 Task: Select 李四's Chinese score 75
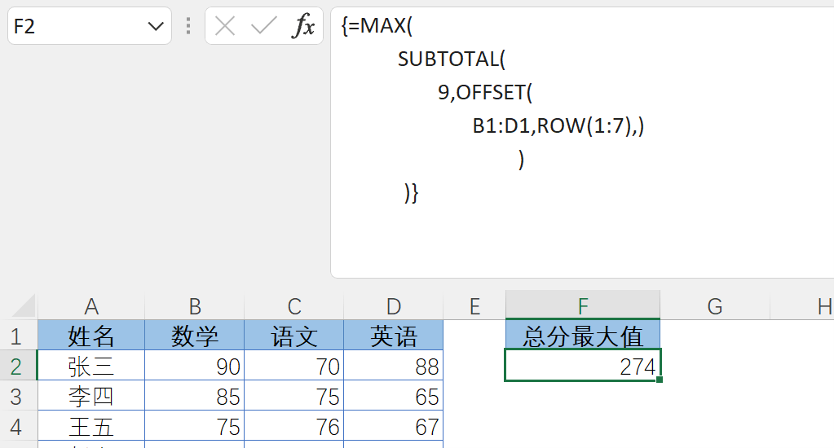pyautogui.click(x=294, y=397)
